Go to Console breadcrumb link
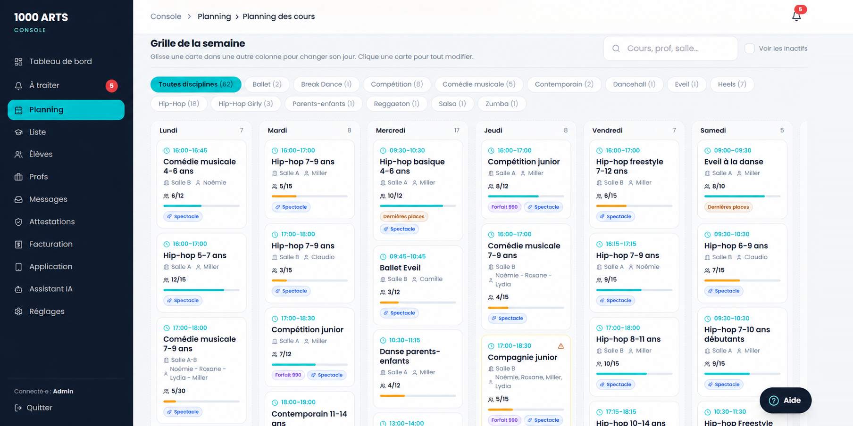853x426 pixels. (166, 16)
